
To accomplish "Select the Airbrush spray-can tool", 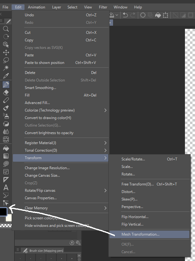I will (6, 116).
